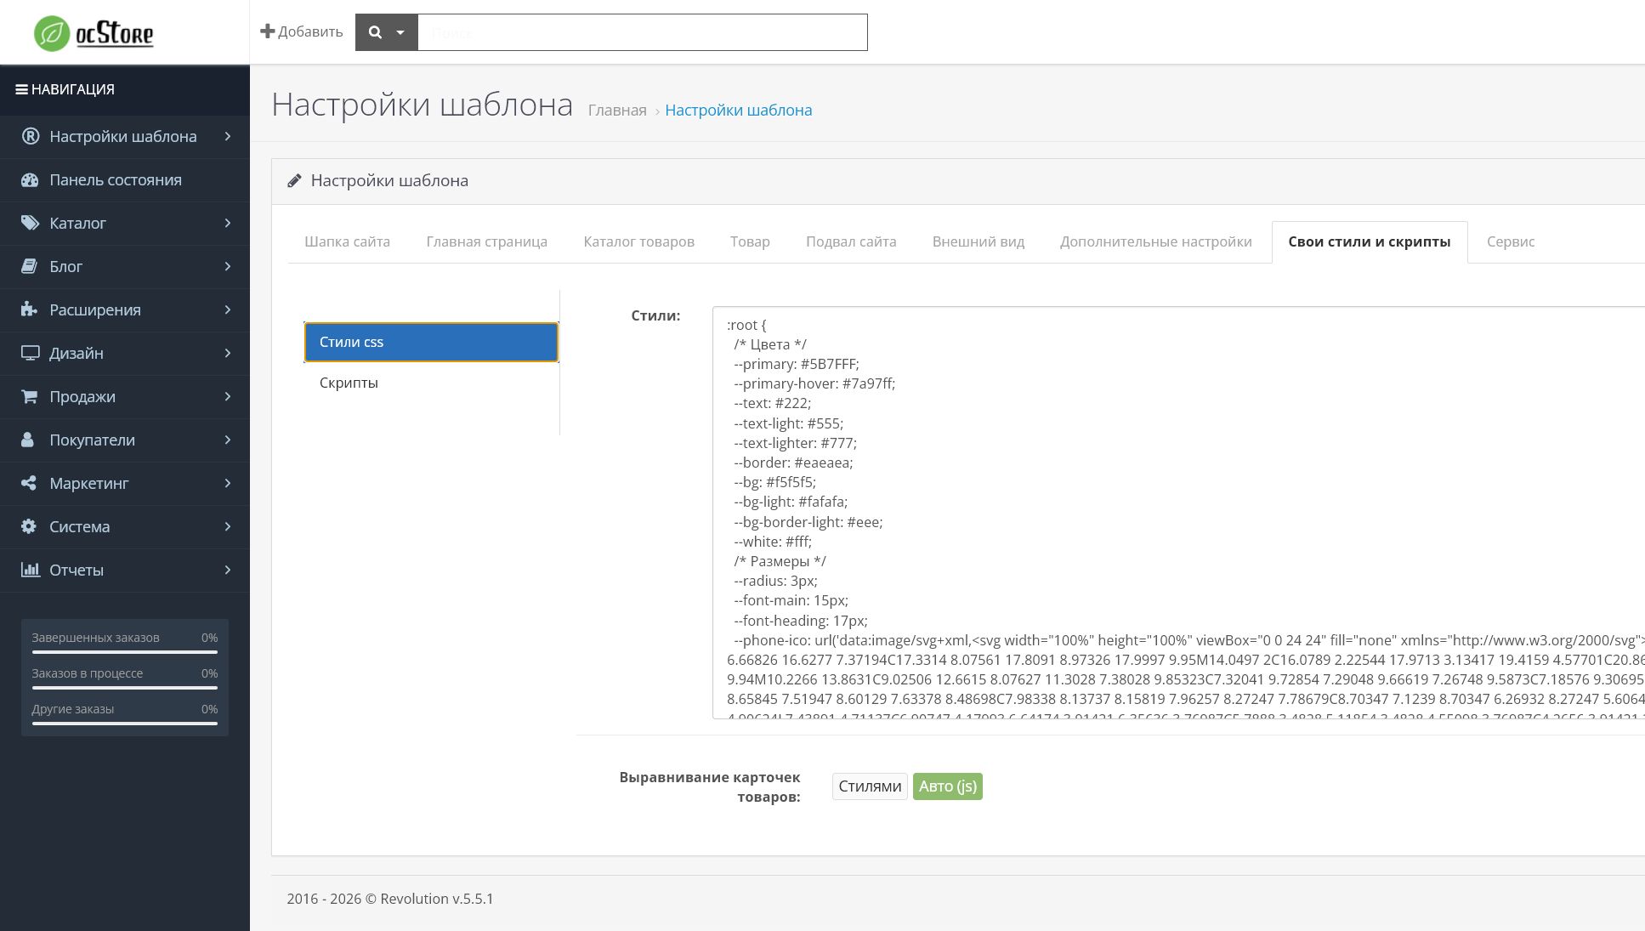Open the search type dropdown caret

click(x=400, y=32)
